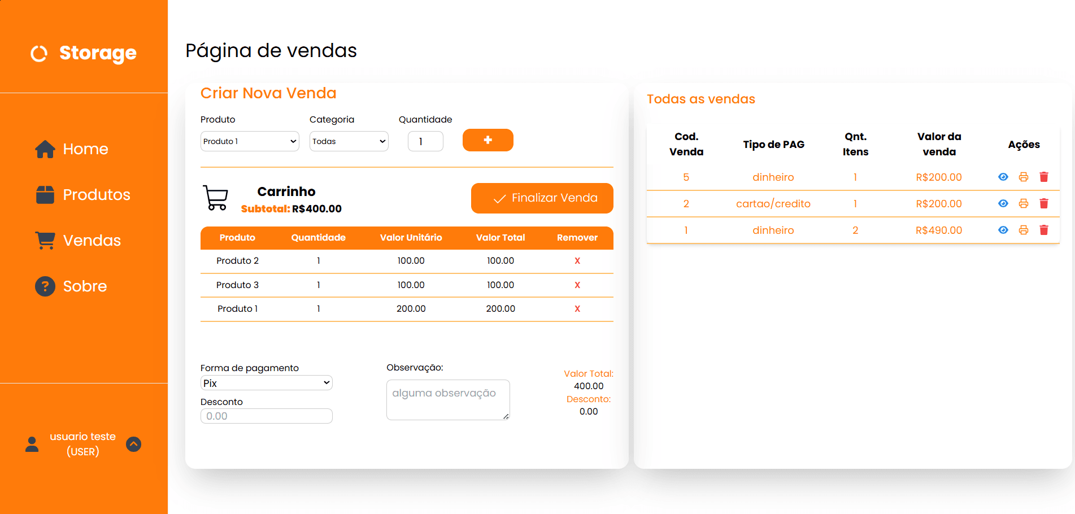
Task: Click Subtotal R$400.00 text
Action: pyautogui.click(x=291, y=209)
